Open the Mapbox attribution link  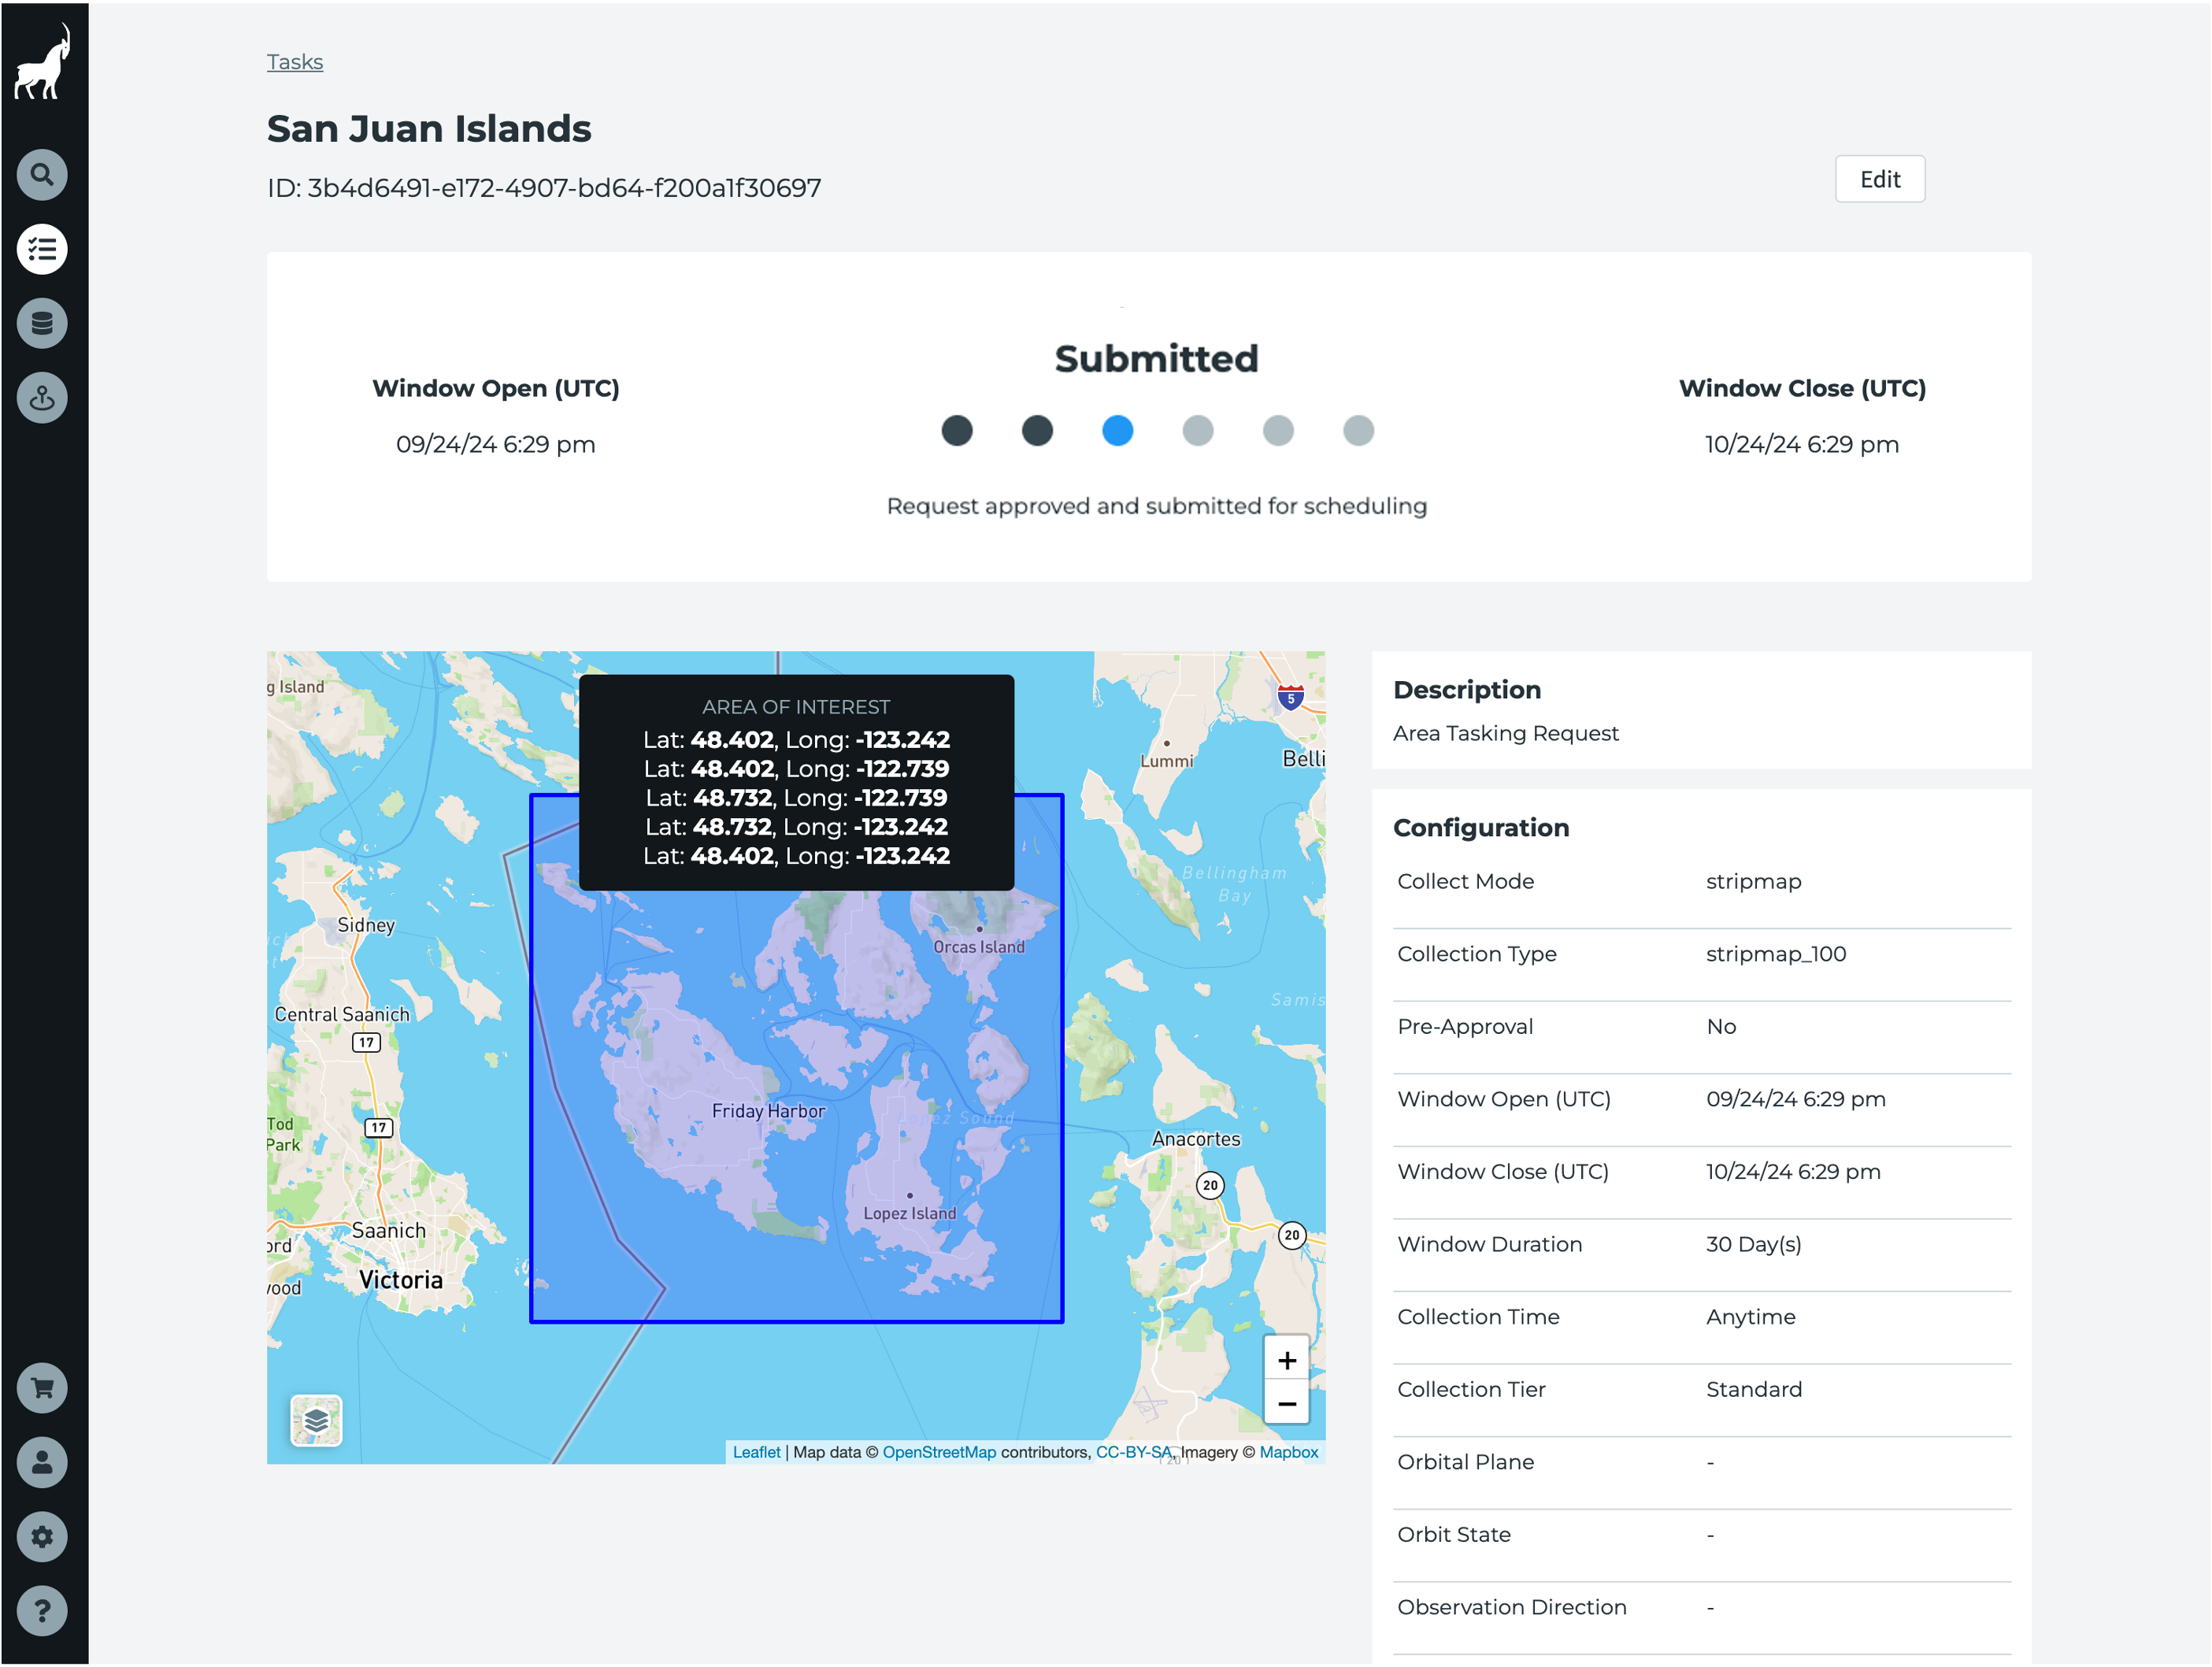tap(1289, 1453)
